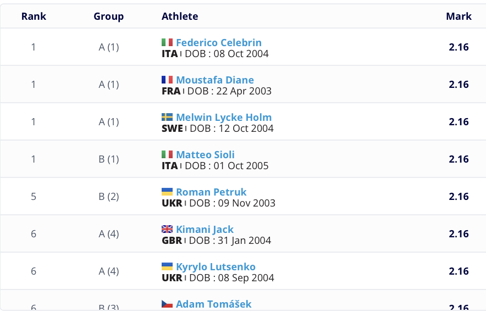Viewport: 486px width, 312px height.
Task: Click the Ukrainian flag beside Kyrylo Lutsenko
Action: [x=167, y=266]
